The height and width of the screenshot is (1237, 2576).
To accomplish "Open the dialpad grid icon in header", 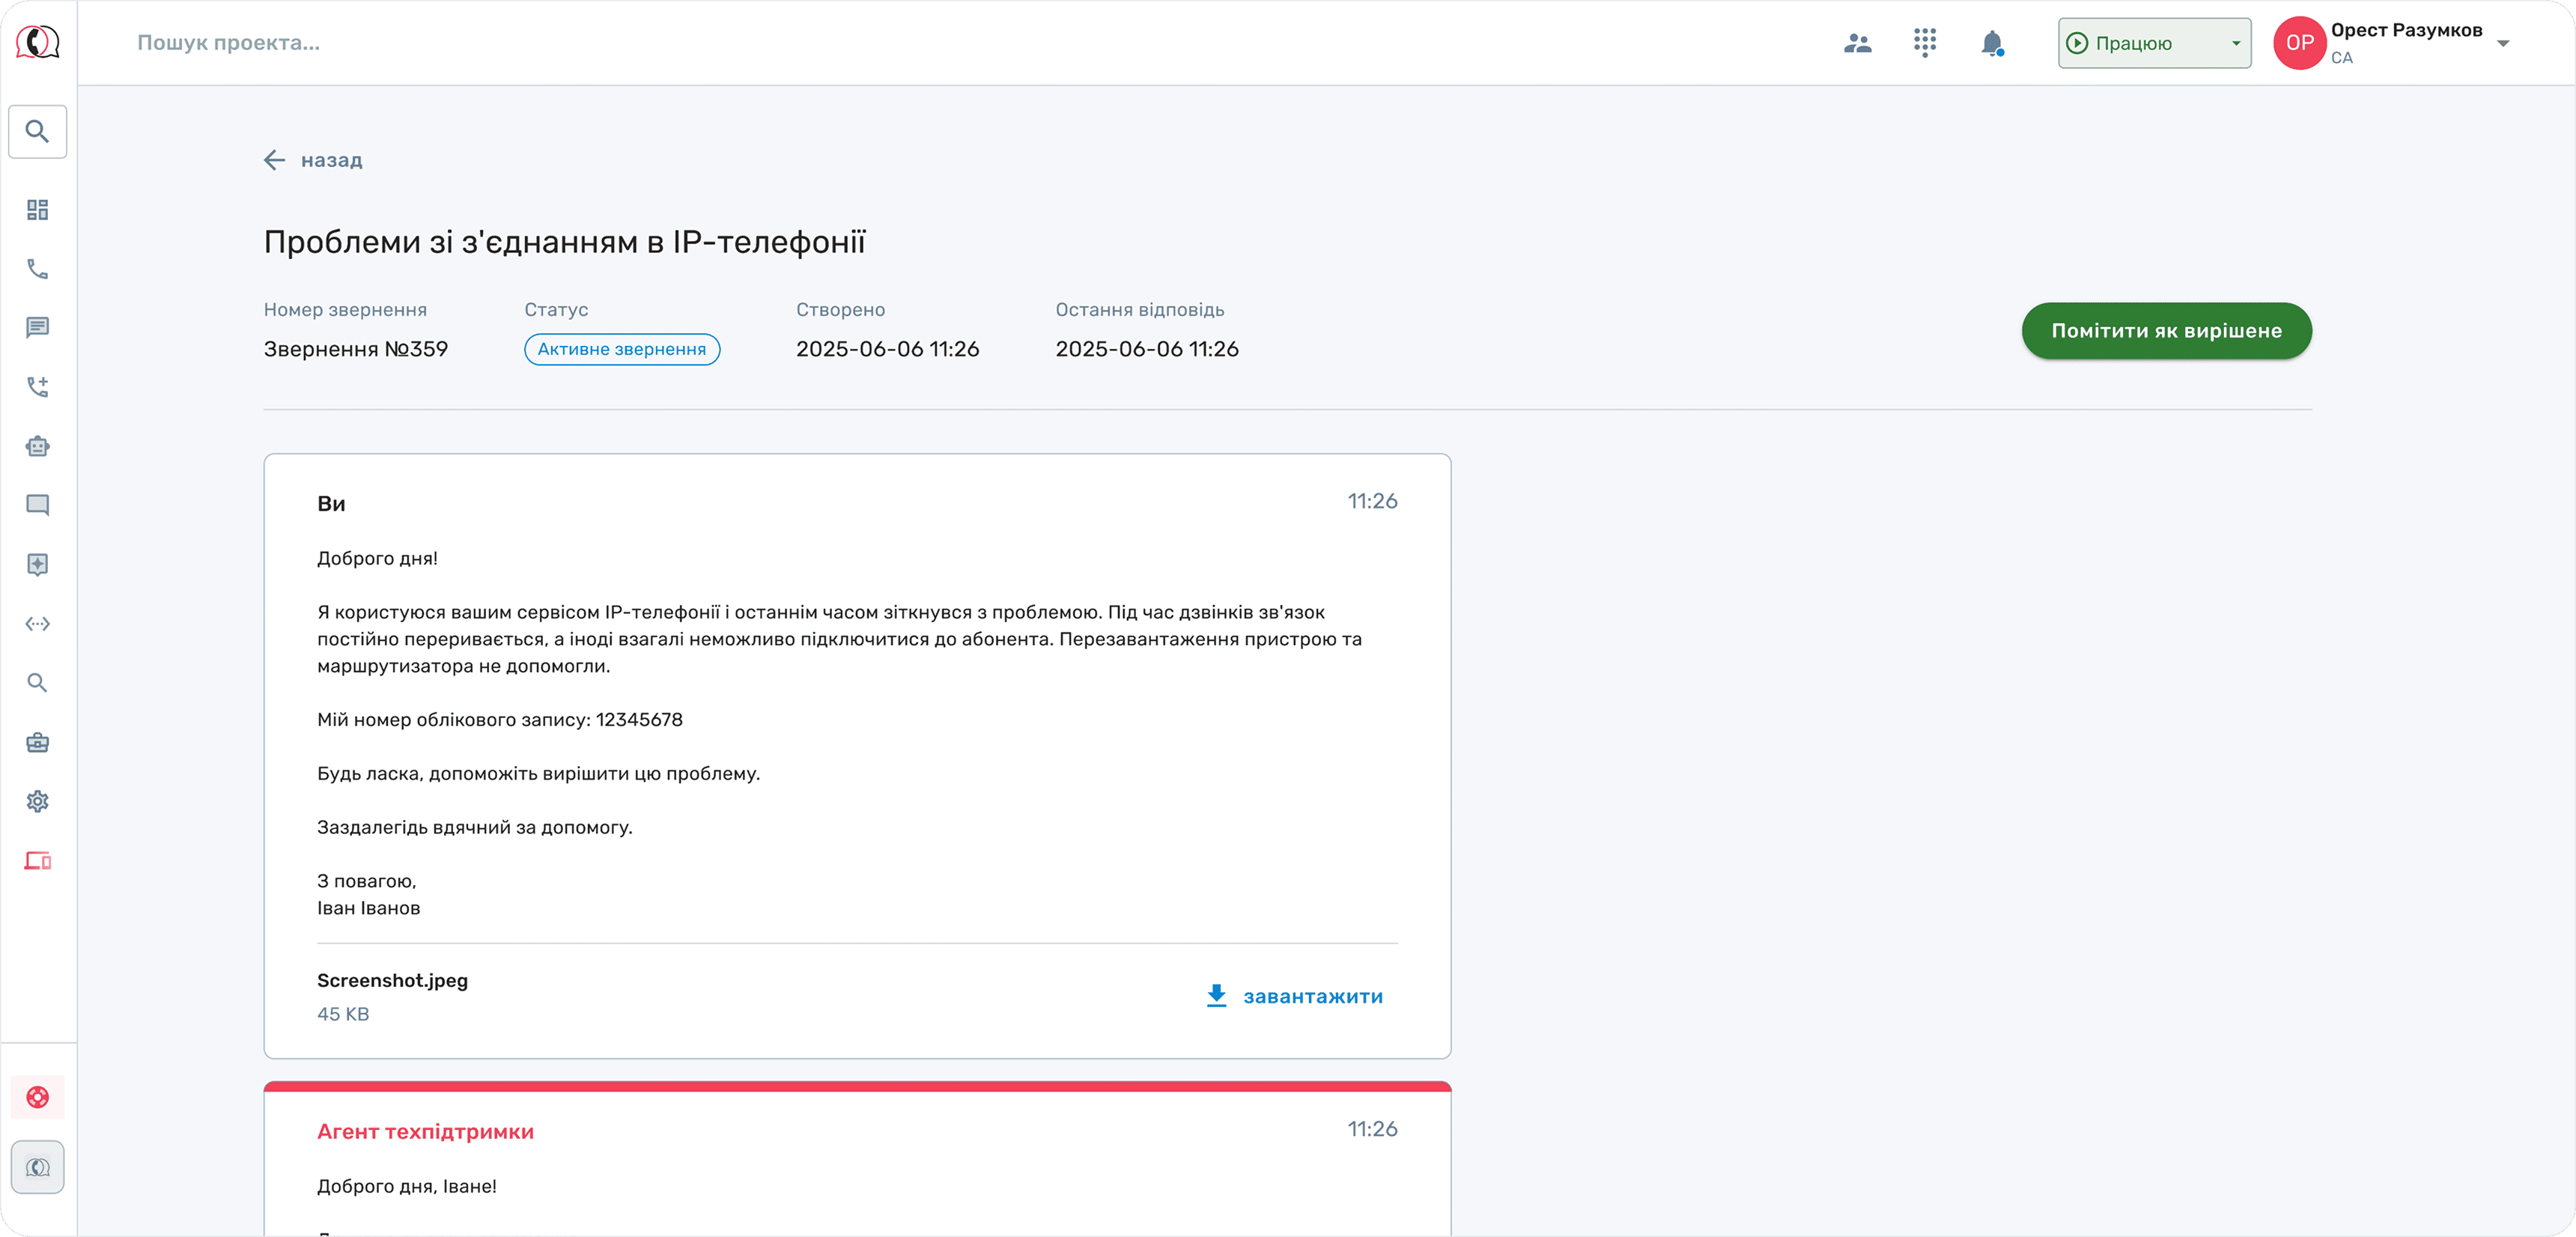I will tap(1925, 43).
